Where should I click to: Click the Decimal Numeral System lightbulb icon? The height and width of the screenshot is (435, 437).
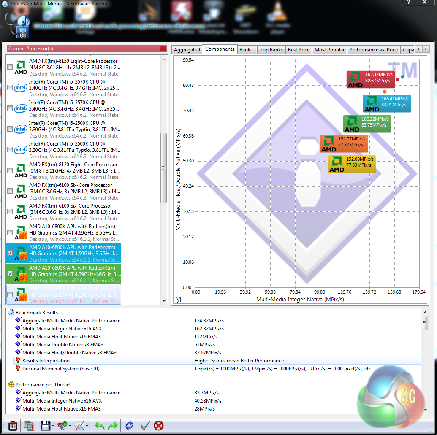click(18, 368)
